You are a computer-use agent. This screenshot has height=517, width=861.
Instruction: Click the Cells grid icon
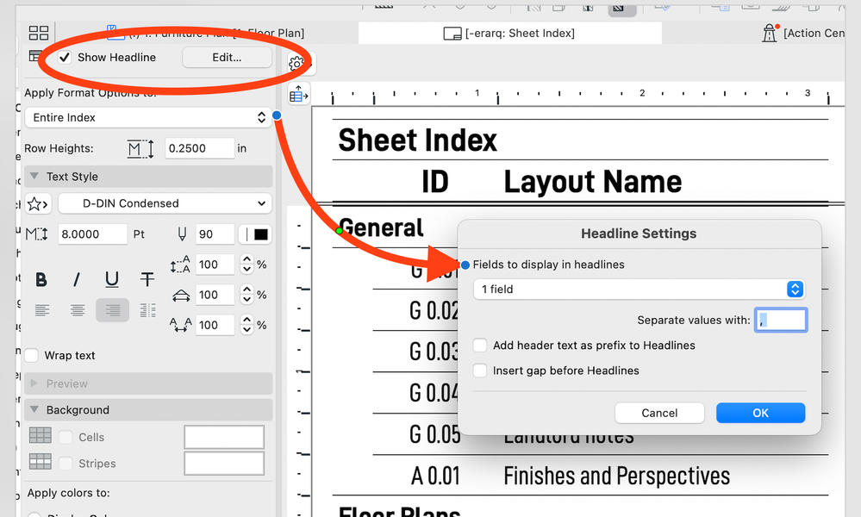coord(41,435)
